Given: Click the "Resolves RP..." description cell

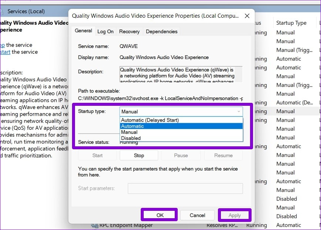Looking at the screenshot, I should (x=222, y=225).
